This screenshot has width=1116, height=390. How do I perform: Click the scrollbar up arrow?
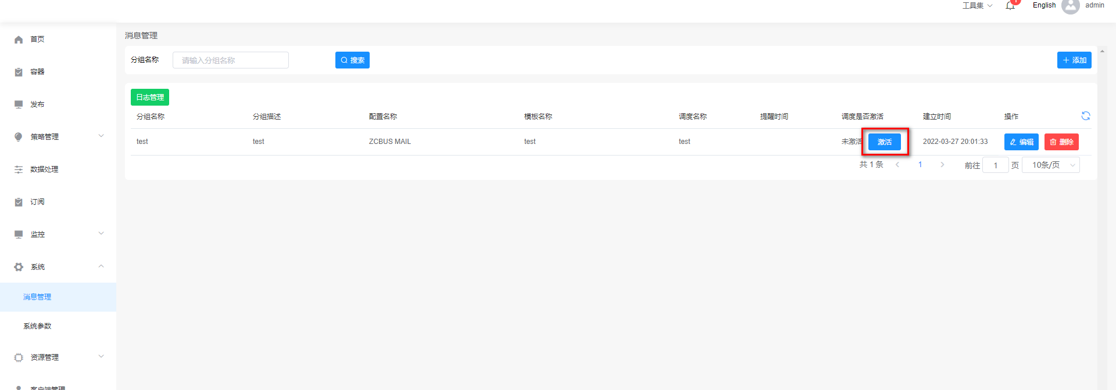point(1102,51)
